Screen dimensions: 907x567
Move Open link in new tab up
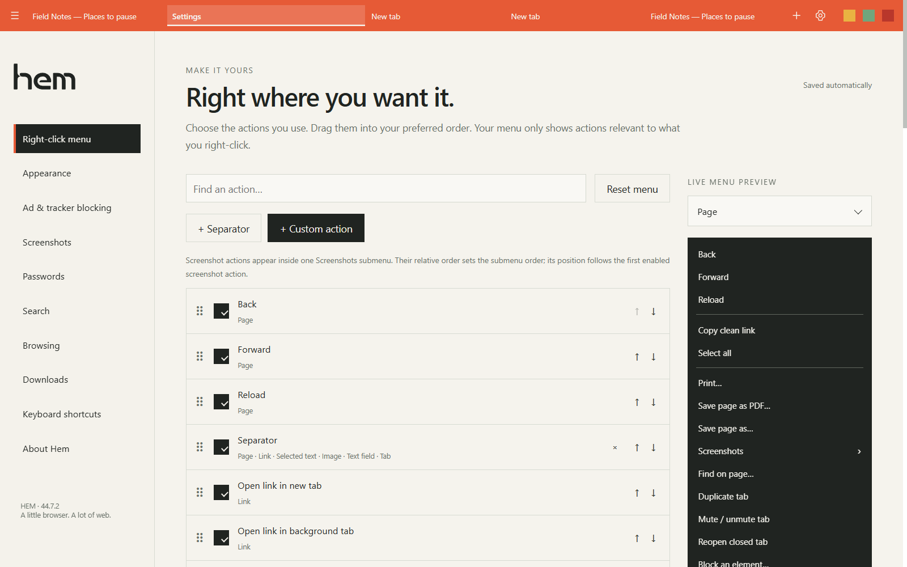coord(637,493)
